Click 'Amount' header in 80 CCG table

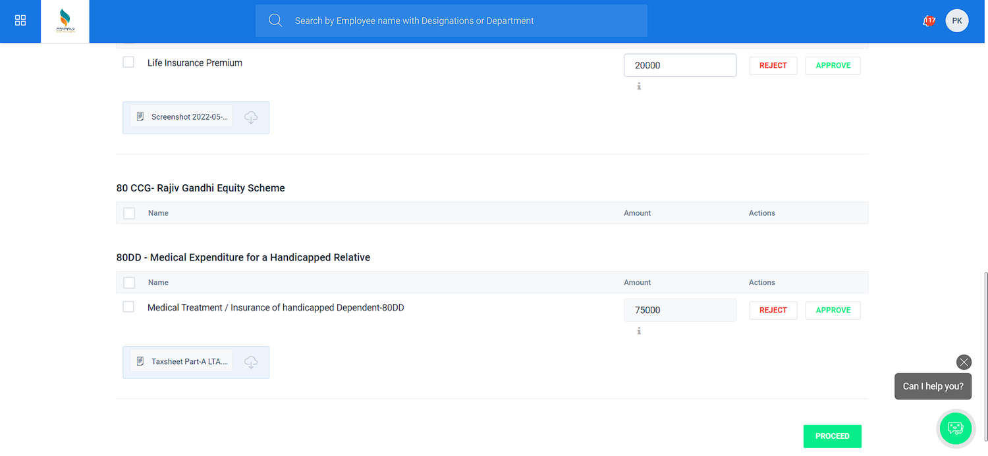coord(638,213)
